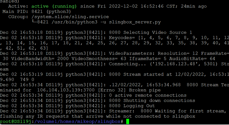Viewport: 229px width, 125px height.
Task: Click the 'VideoBandwidth= 2000' value
Action: 40,59
